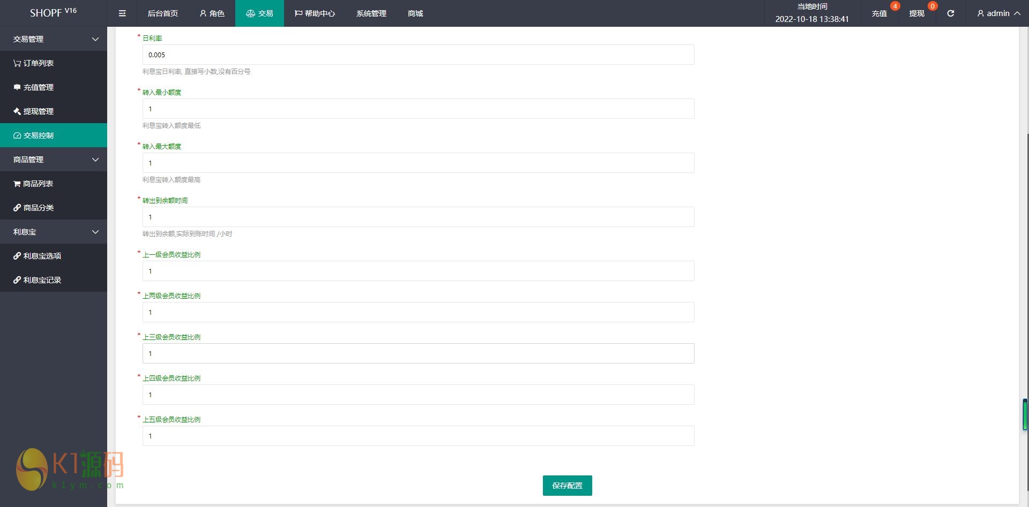Focus the 转入最大额度 input field

coord(418,163)
